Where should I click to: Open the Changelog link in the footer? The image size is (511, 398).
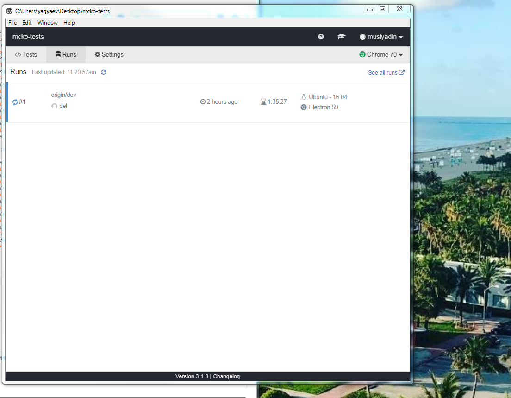226,376
